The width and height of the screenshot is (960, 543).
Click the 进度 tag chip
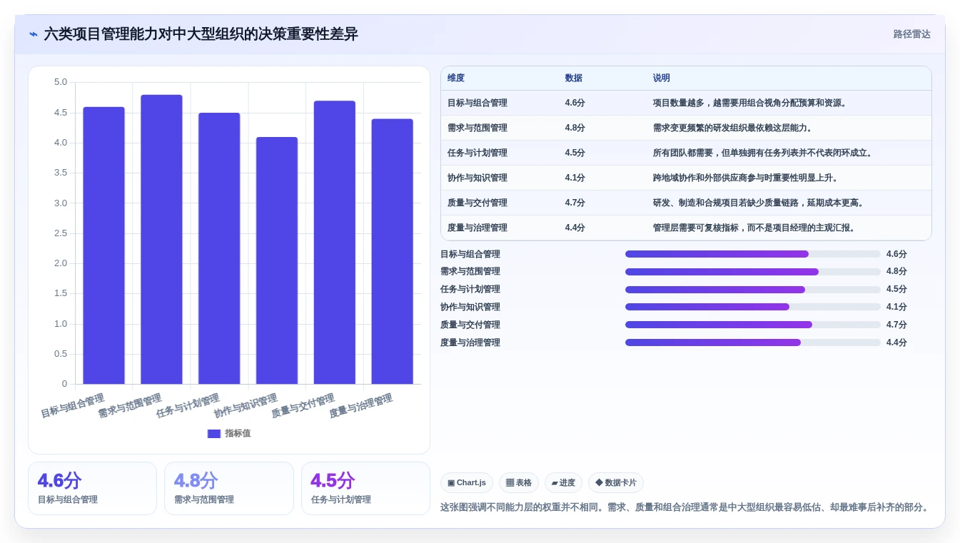pos(563,483)
